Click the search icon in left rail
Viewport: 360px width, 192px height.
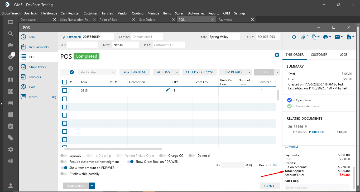tap(11, 34)
